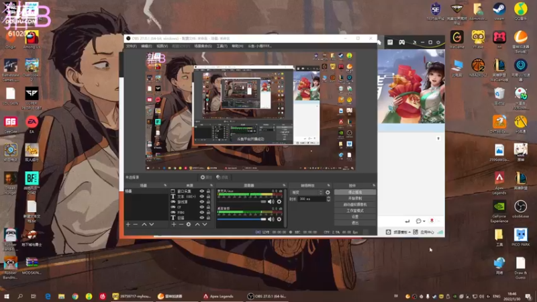Viewport: 537px width, 302px height.
Task: Adjust the microphone/Aux volume slider
Action: tap(242, 202)
